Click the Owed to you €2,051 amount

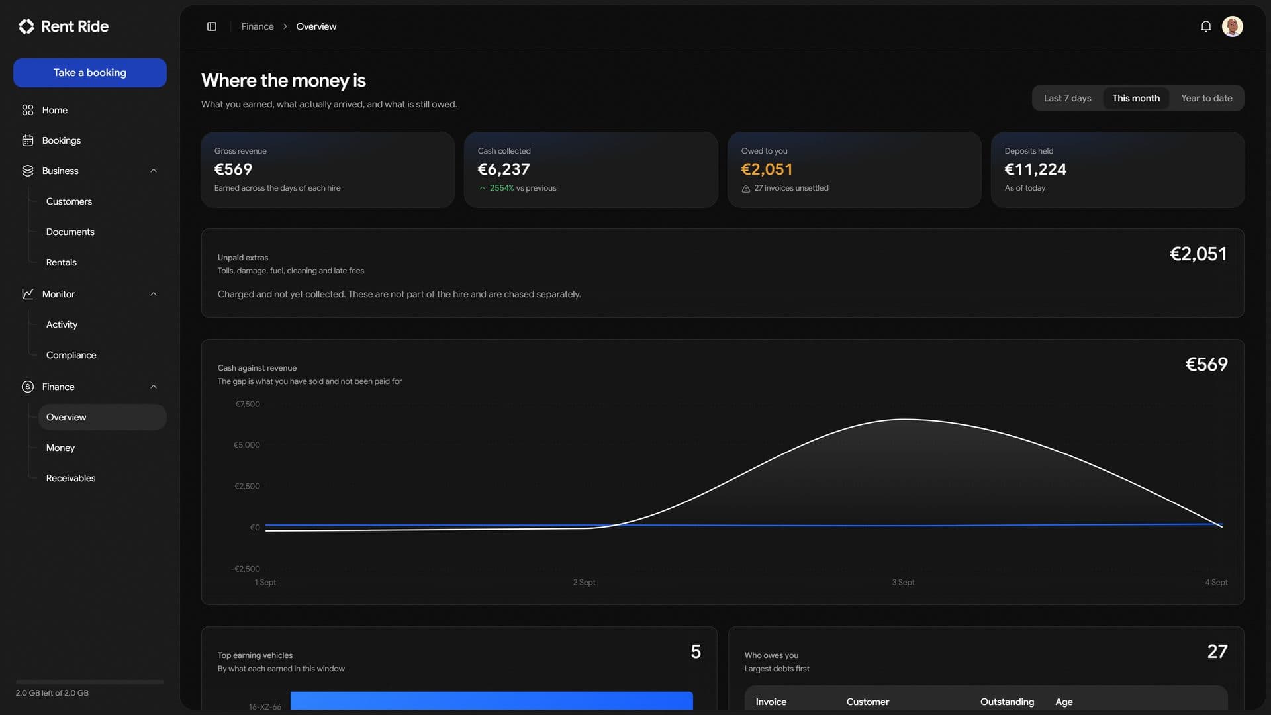click(767, 169)
